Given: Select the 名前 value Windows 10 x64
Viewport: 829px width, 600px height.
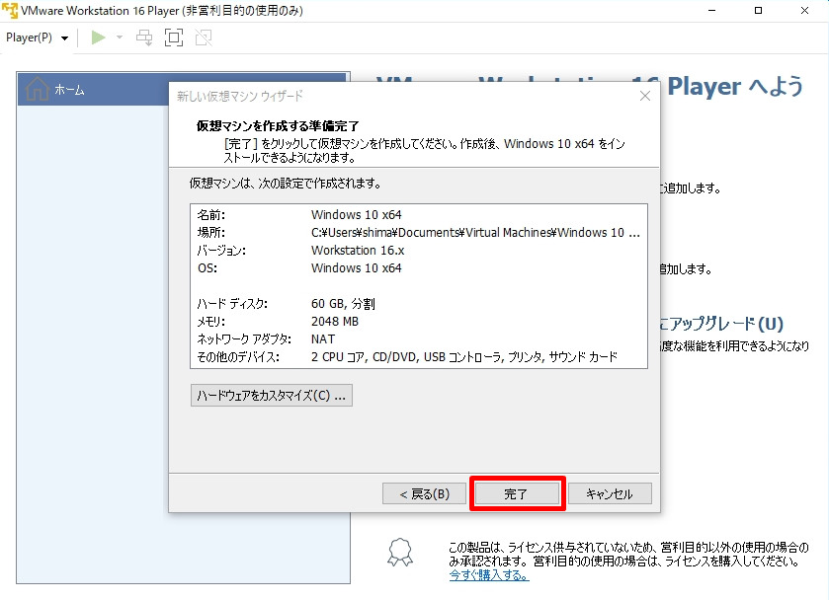Looking at the screenshot, I should click(x=357, y=215).
